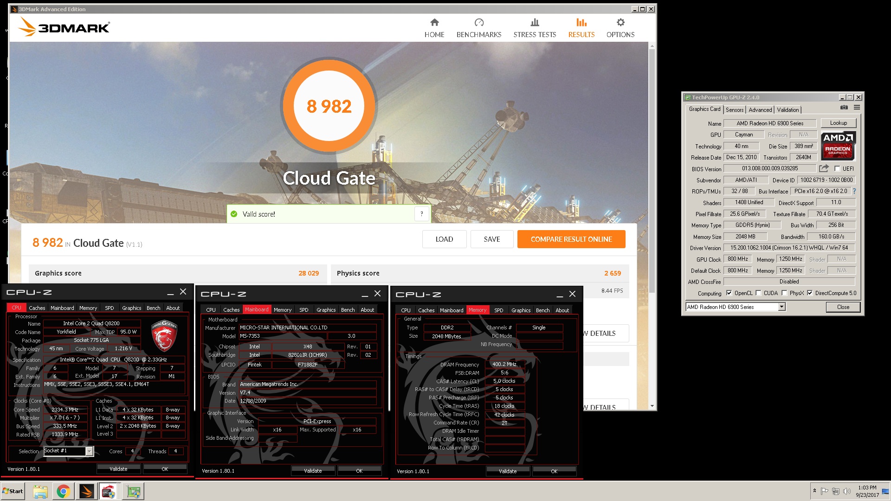891x501 pixels.
Task: Switch to GPU-Z taskbar icon
Action: pyautogui.click(x=134, y=491)
